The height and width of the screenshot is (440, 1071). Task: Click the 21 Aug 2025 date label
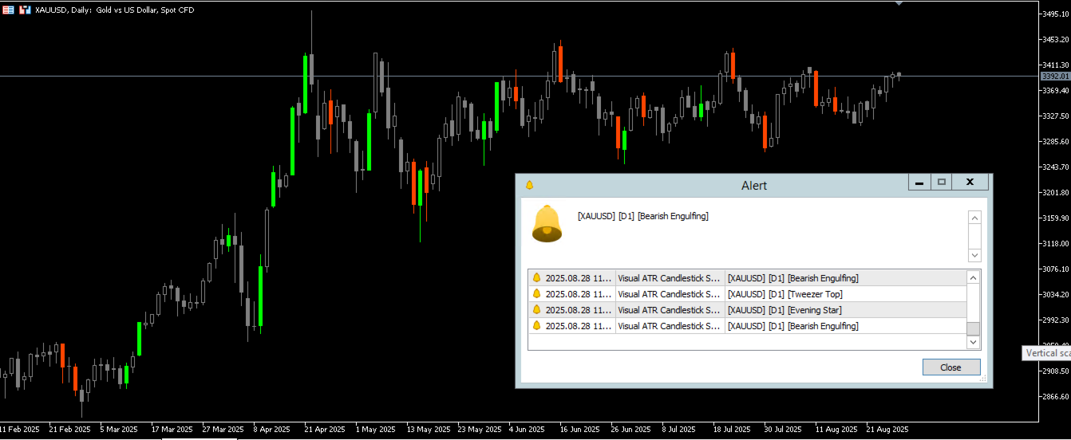click(887, 429)
